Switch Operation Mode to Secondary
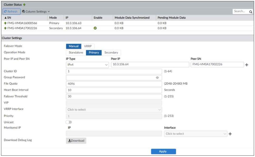 (x=111, y=52)
